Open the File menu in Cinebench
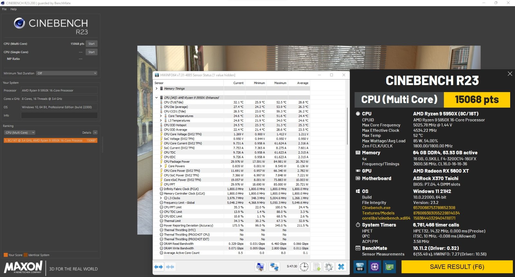515x277 pixels. 5,9
